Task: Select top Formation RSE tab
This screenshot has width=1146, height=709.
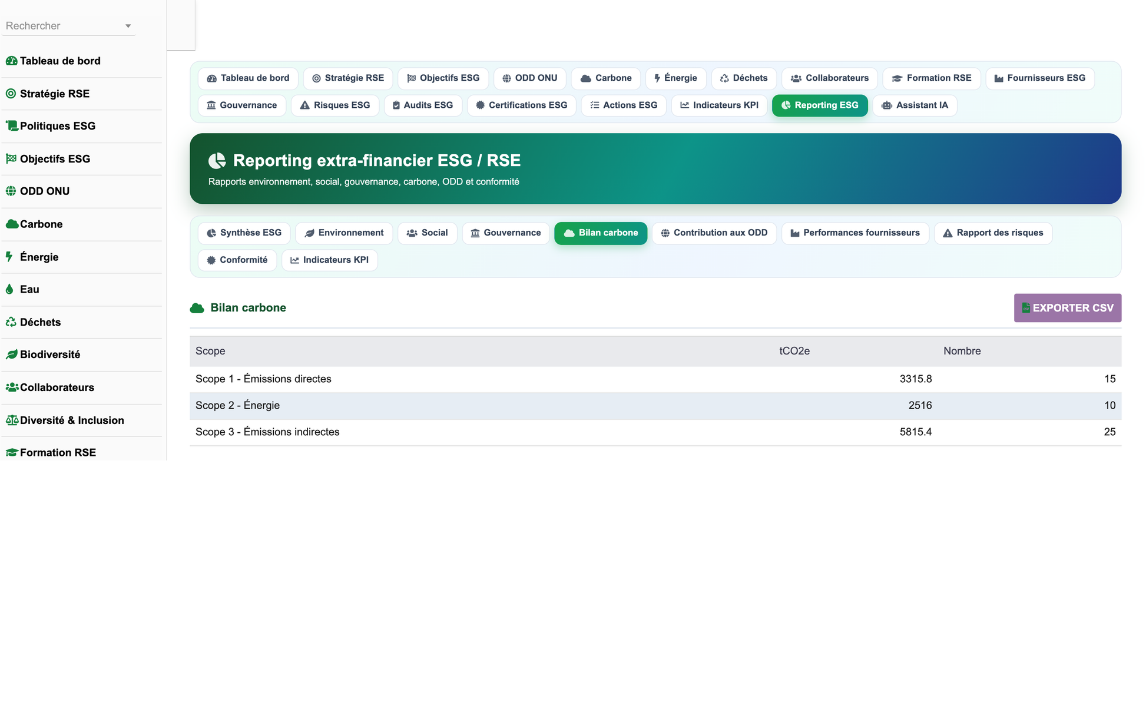Action: click(x=932, y=78)
